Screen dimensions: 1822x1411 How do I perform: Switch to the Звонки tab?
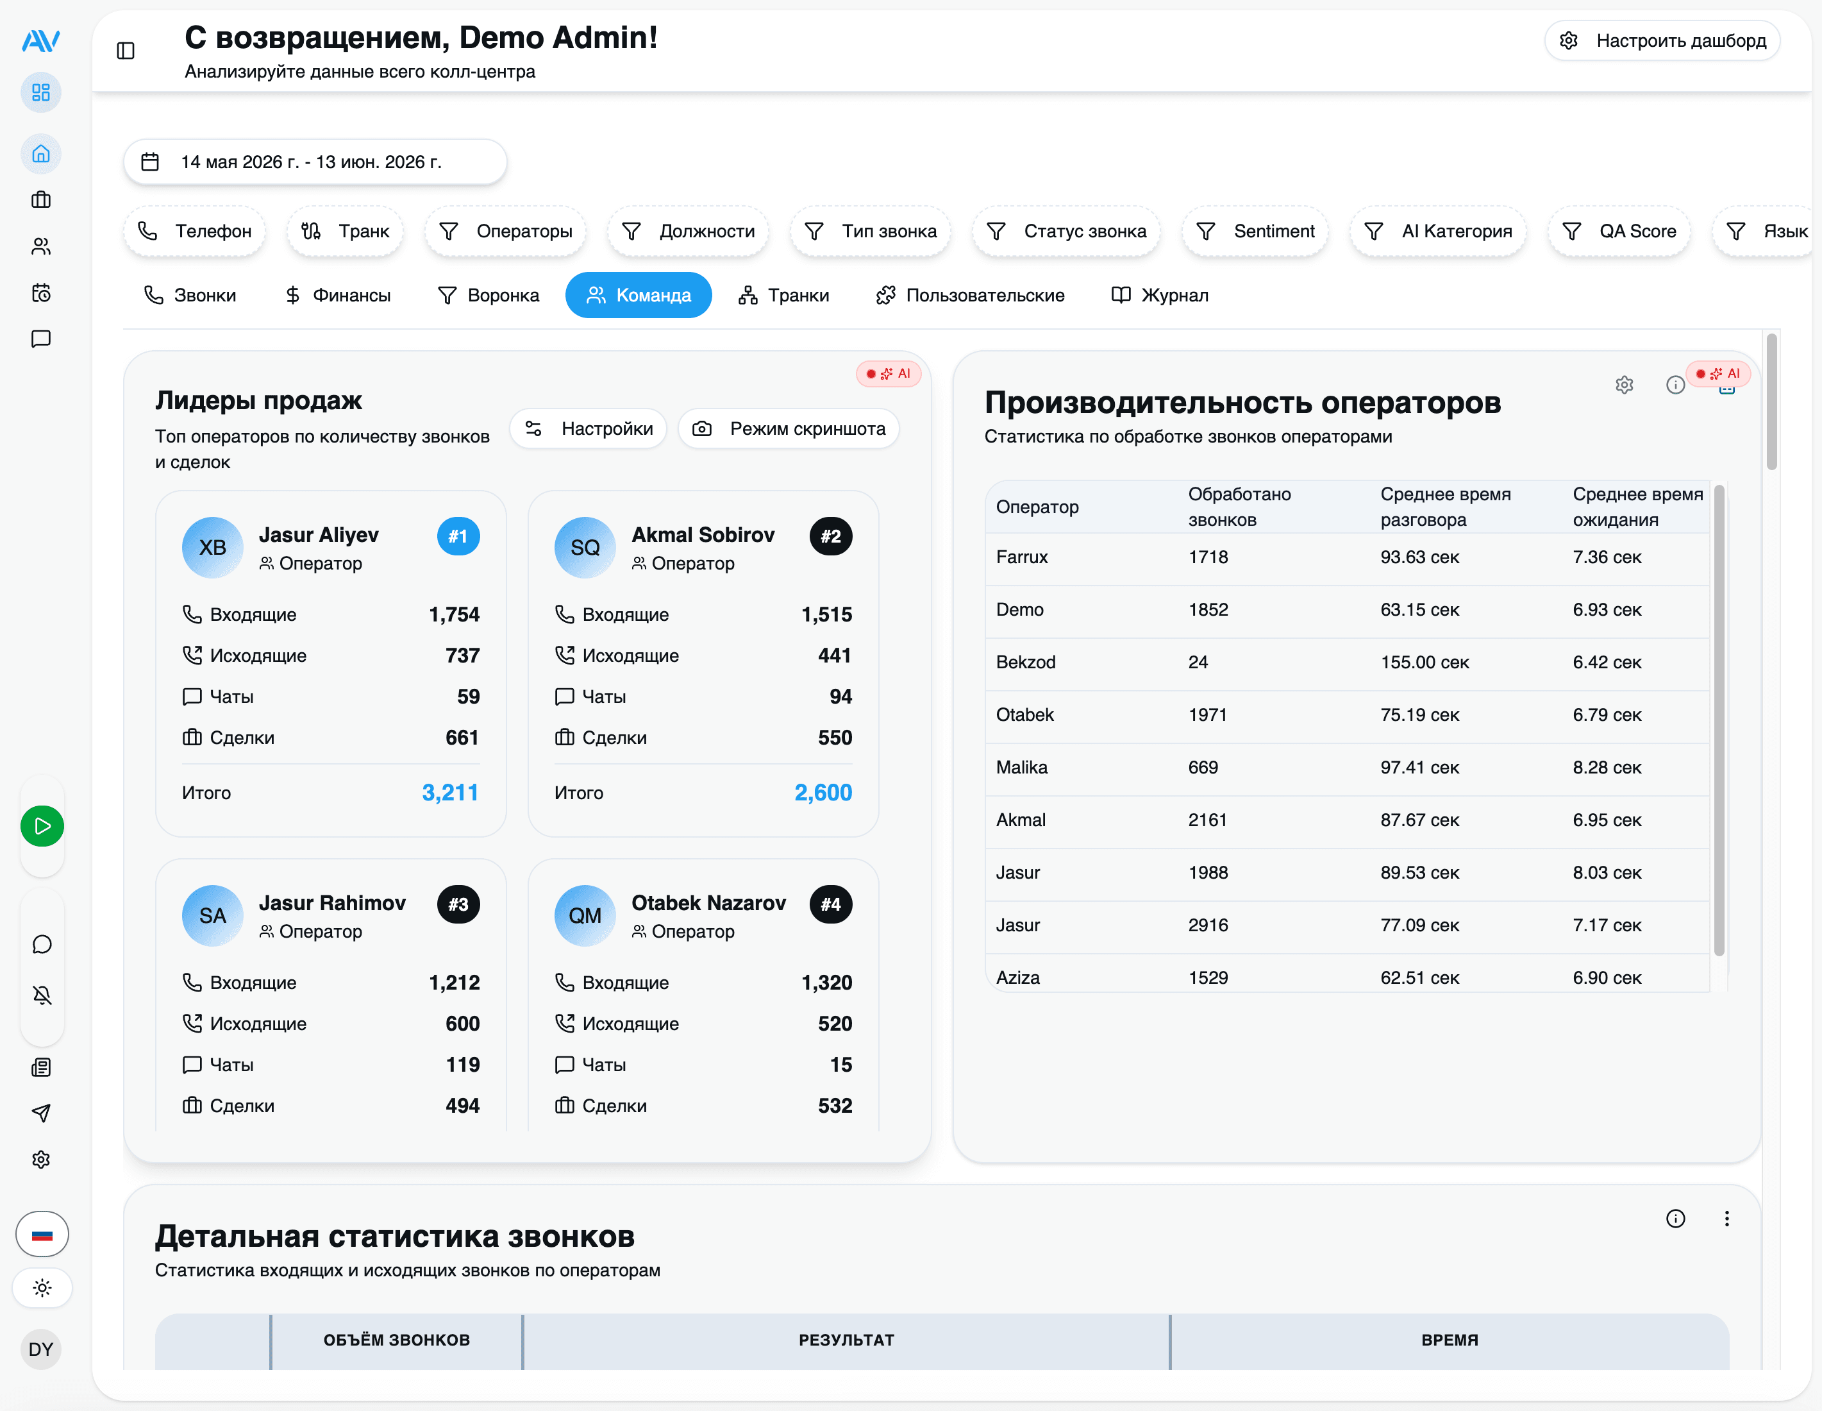click(x=190, y=296)
